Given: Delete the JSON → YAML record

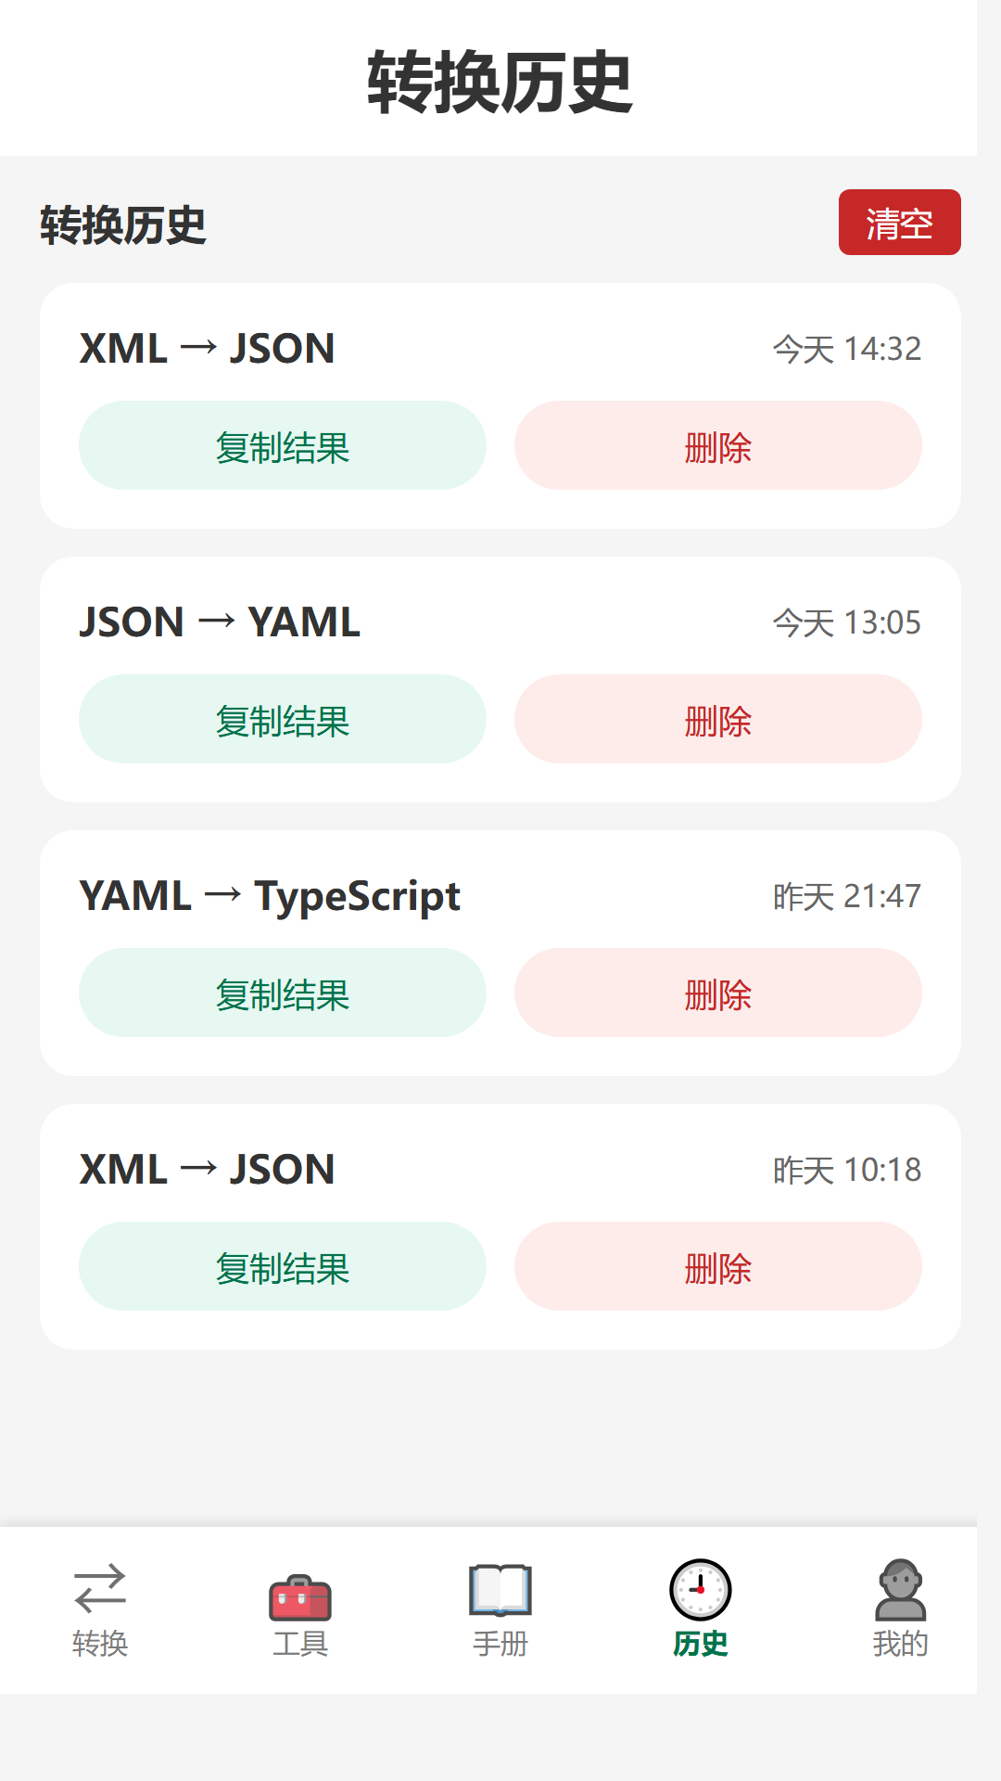Looking at the screenshot, I should (x=718, y=719).
